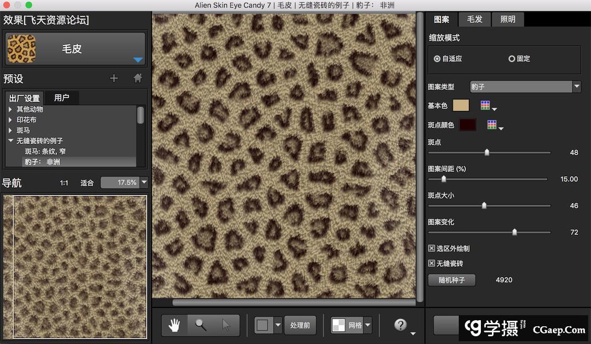This screenshot has width=591, height=344.
Task: Click the home icon beside presets
Action: [x=138, y=79]
